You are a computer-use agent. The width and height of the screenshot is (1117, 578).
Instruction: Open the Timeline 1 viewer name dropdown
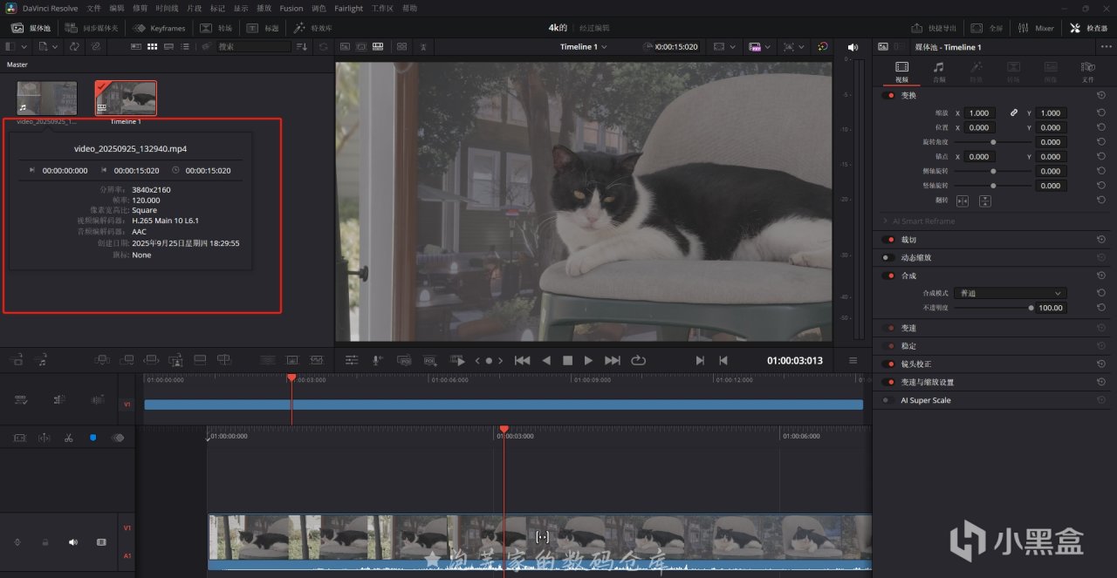(x=583, y=47)
